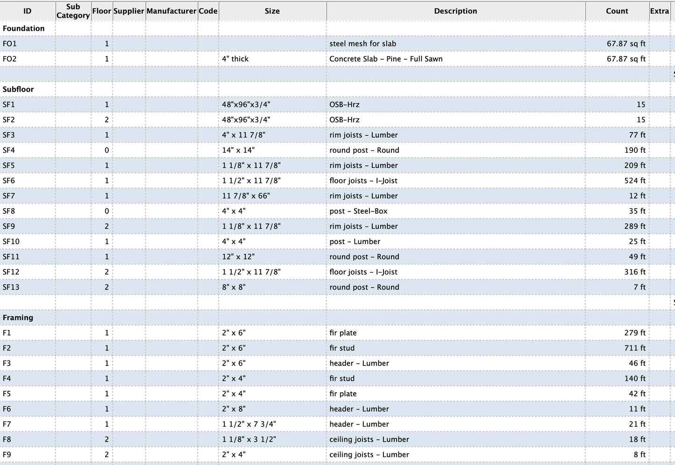Select row ID FO2
This screenshot has width=675, height=465.
pos(10,59)
